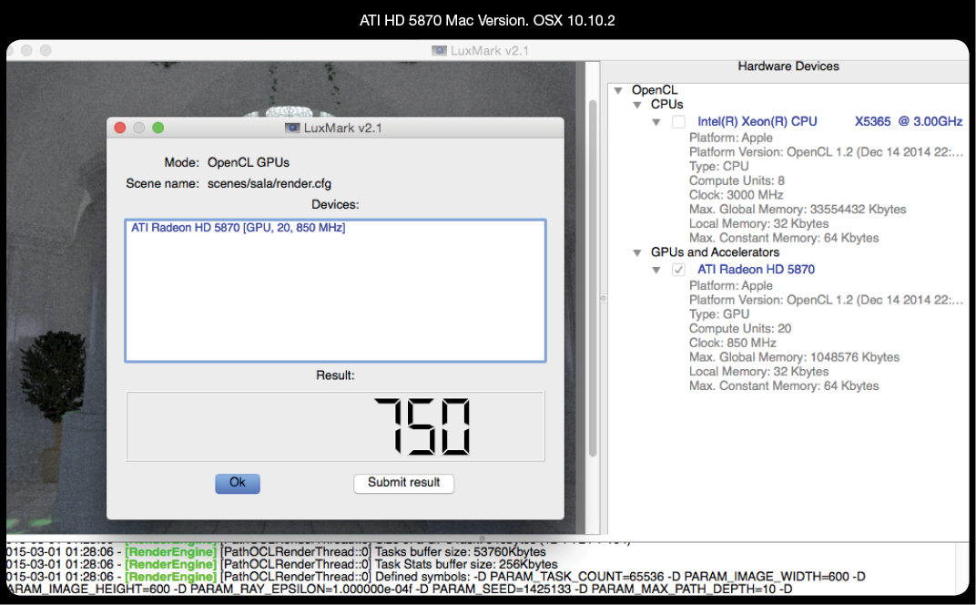Toggle the ATI Radeon HD 5870 checkbox

(x=678, y=270)
